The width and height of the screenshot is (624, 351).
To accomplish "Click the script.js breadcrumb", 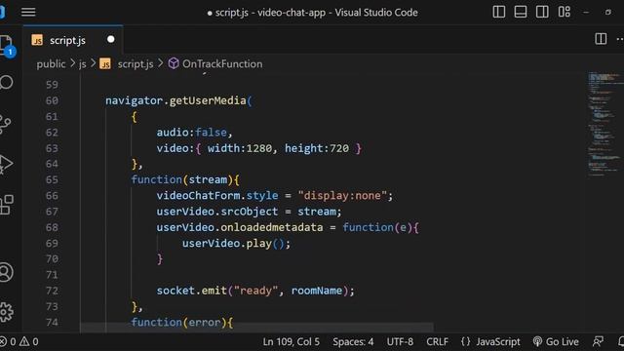I will (x=136, y=64).
